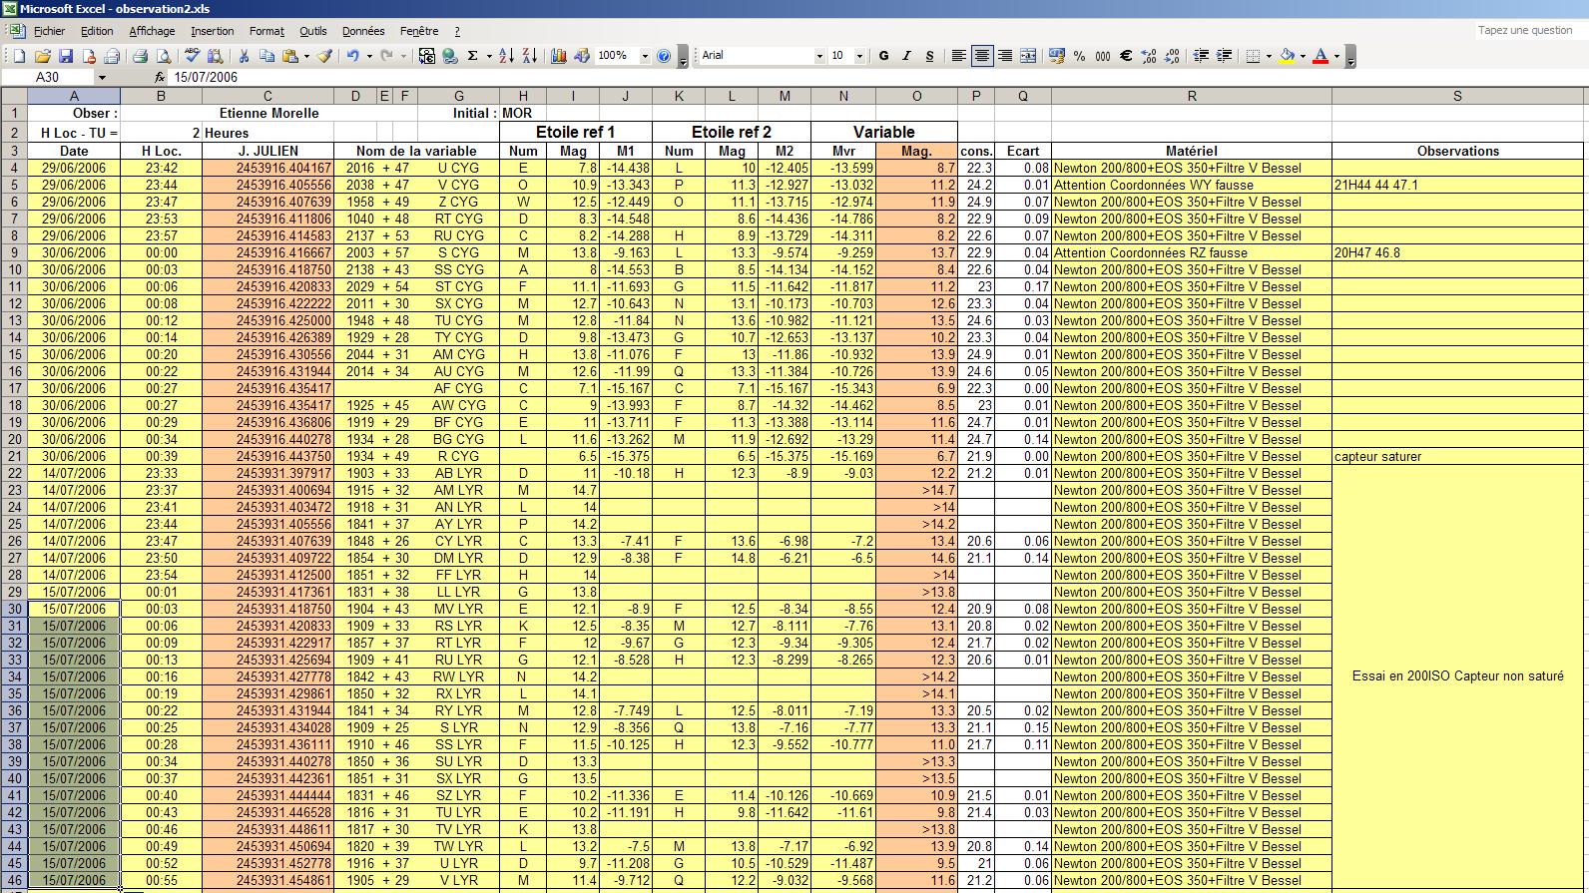Sort ascending A to Z

coord(506,56)
